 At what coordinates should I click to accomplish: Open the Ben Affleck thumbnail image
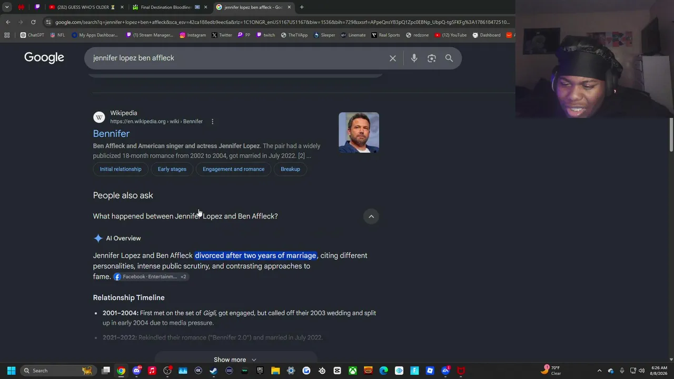(x=359, y=133)
